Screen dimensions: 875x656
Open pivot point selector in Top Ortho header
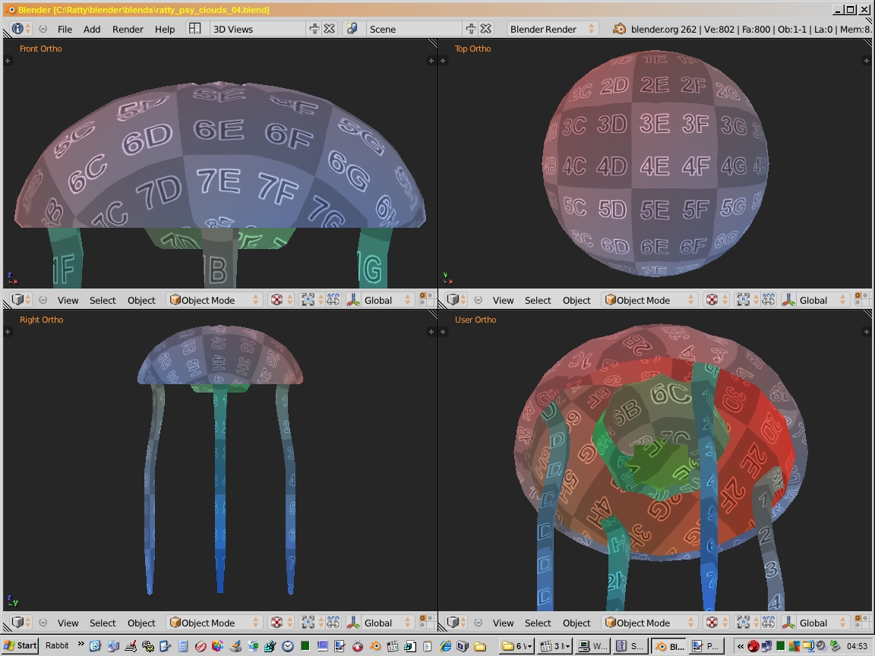[746, 300]
